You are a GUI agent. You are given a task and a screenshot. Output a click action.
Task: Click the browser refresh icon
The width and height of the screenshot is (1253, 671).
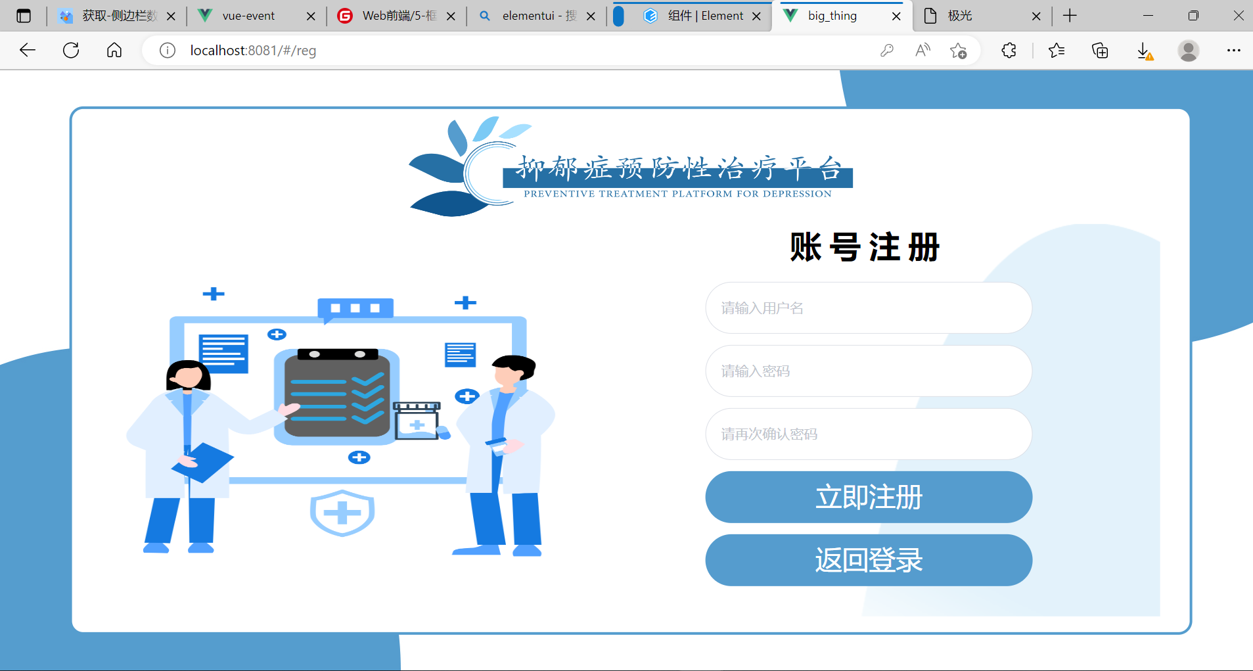click(x=70, y=50)
